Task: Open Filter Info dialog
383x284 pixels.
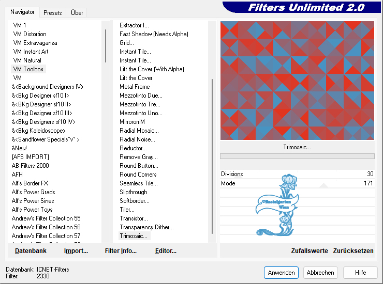Action: (x=121, y=251)
